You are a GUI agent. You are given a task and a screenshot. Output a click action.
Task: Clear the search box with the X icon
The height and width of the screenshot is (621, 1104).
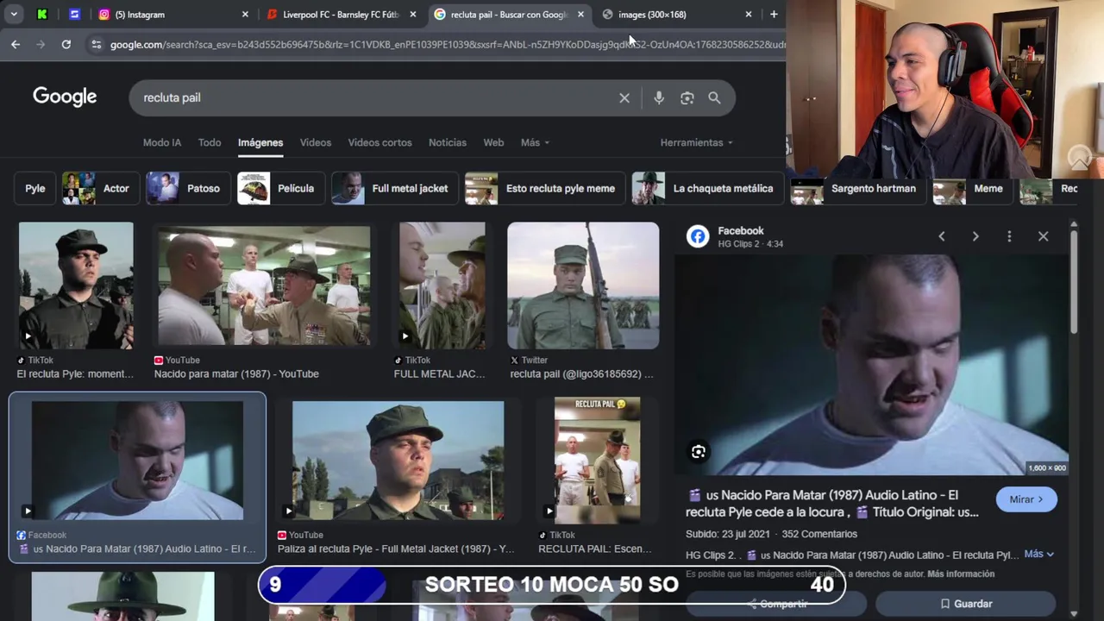(624, 98)
